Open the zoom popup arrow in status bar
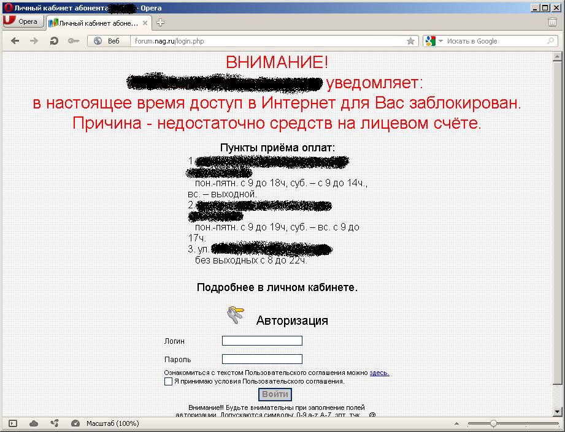Screen dimensions: 565x432 coord(456,423)
